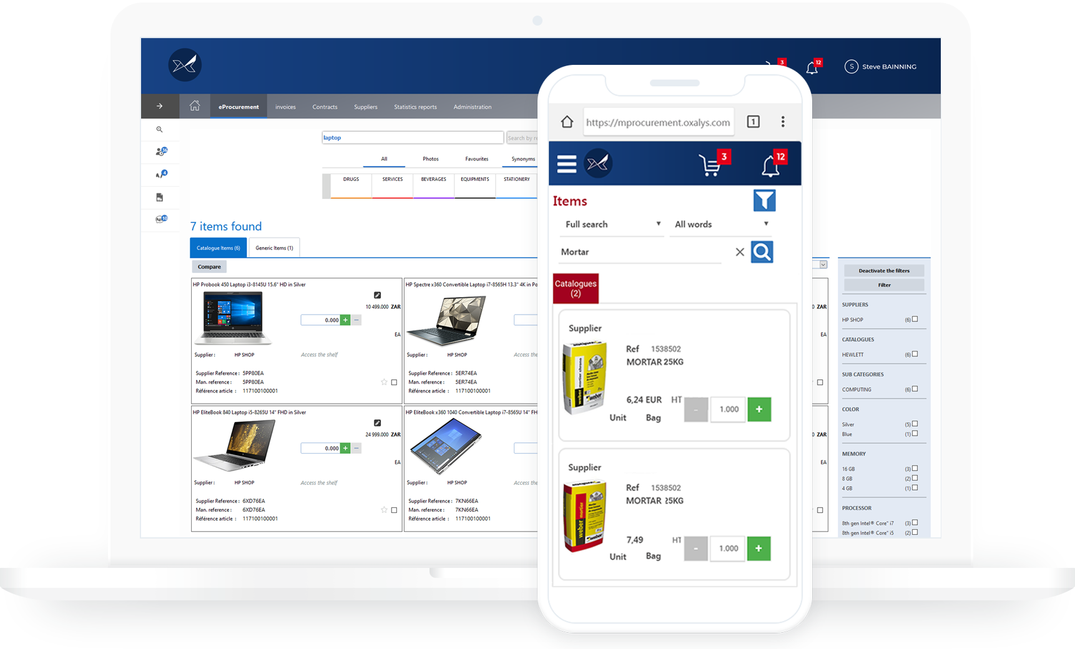Check the Silver color filter
Viewport: 1075px width, 649px height.
click(x=915, y=424)
